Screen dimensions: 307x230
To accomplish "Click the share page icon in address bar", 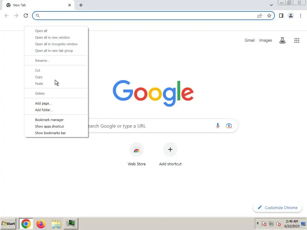I will tap(260, 16).
